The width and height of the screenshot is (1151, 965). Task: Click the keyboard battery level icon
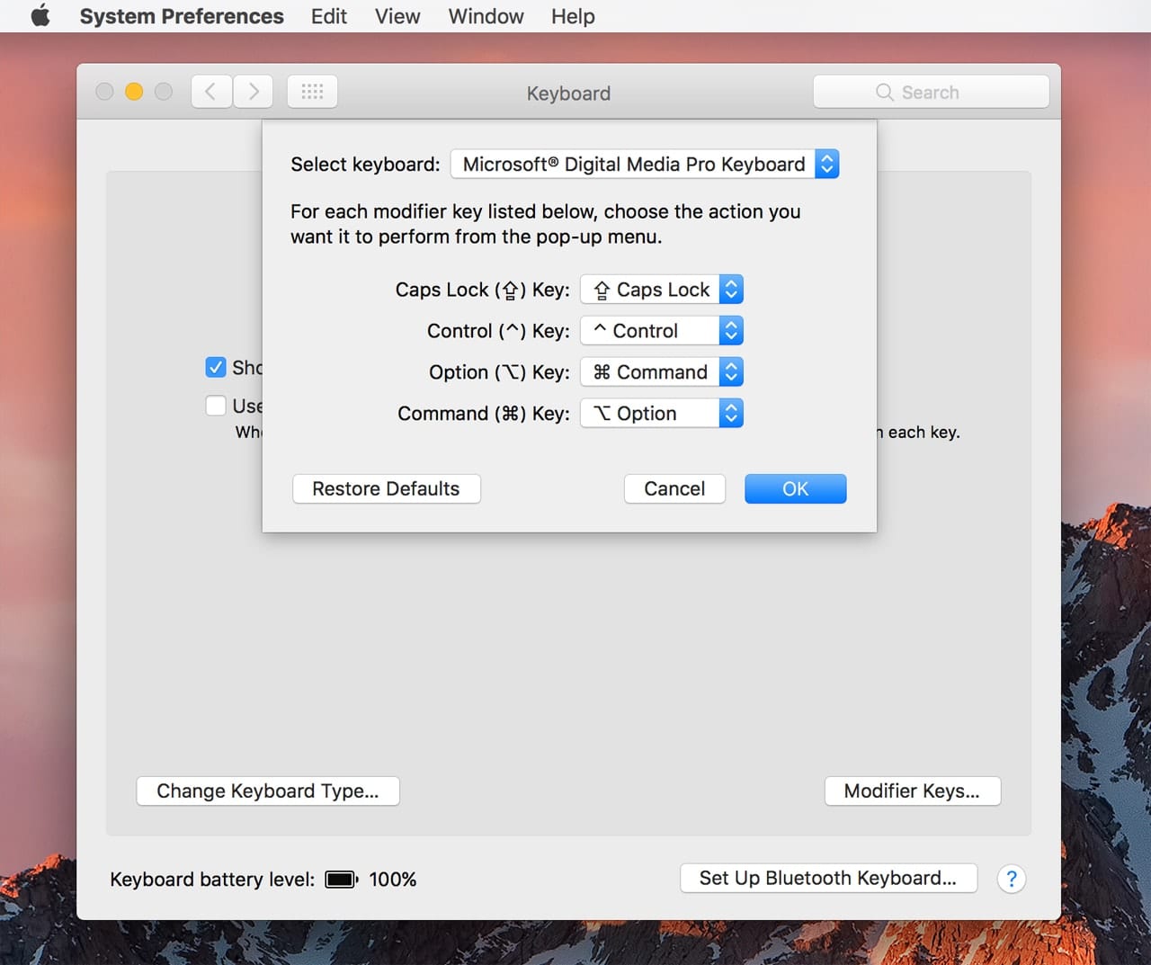pos(341,880)
